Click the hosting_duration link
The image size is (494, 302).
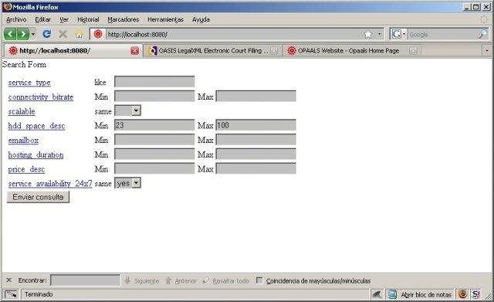tap(36, 155)
